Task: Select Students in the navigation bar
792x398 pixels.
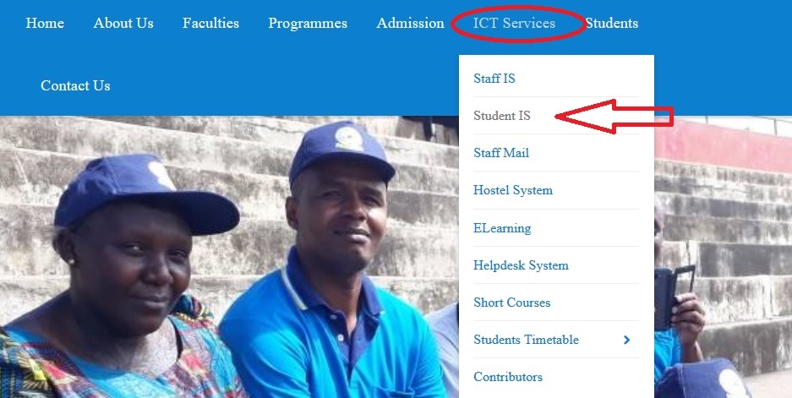Action: (612, 23)
